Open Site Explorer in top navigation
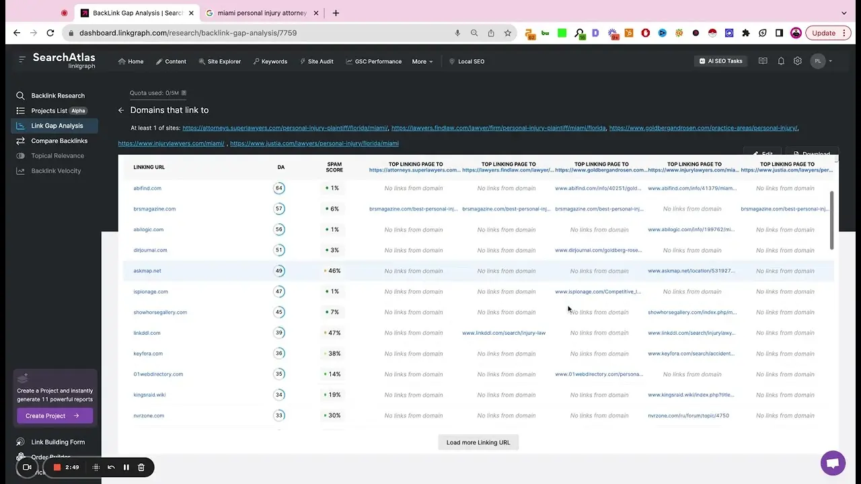861x484 pixels. pyautogui.click(x=220, y=61)
